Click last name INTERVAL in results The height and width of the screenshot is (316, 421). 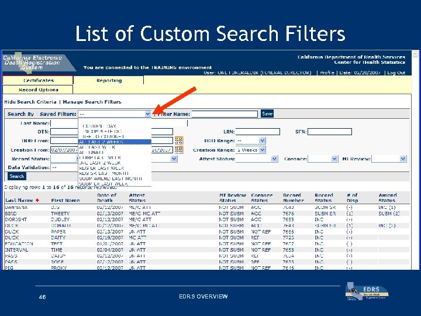16,250
